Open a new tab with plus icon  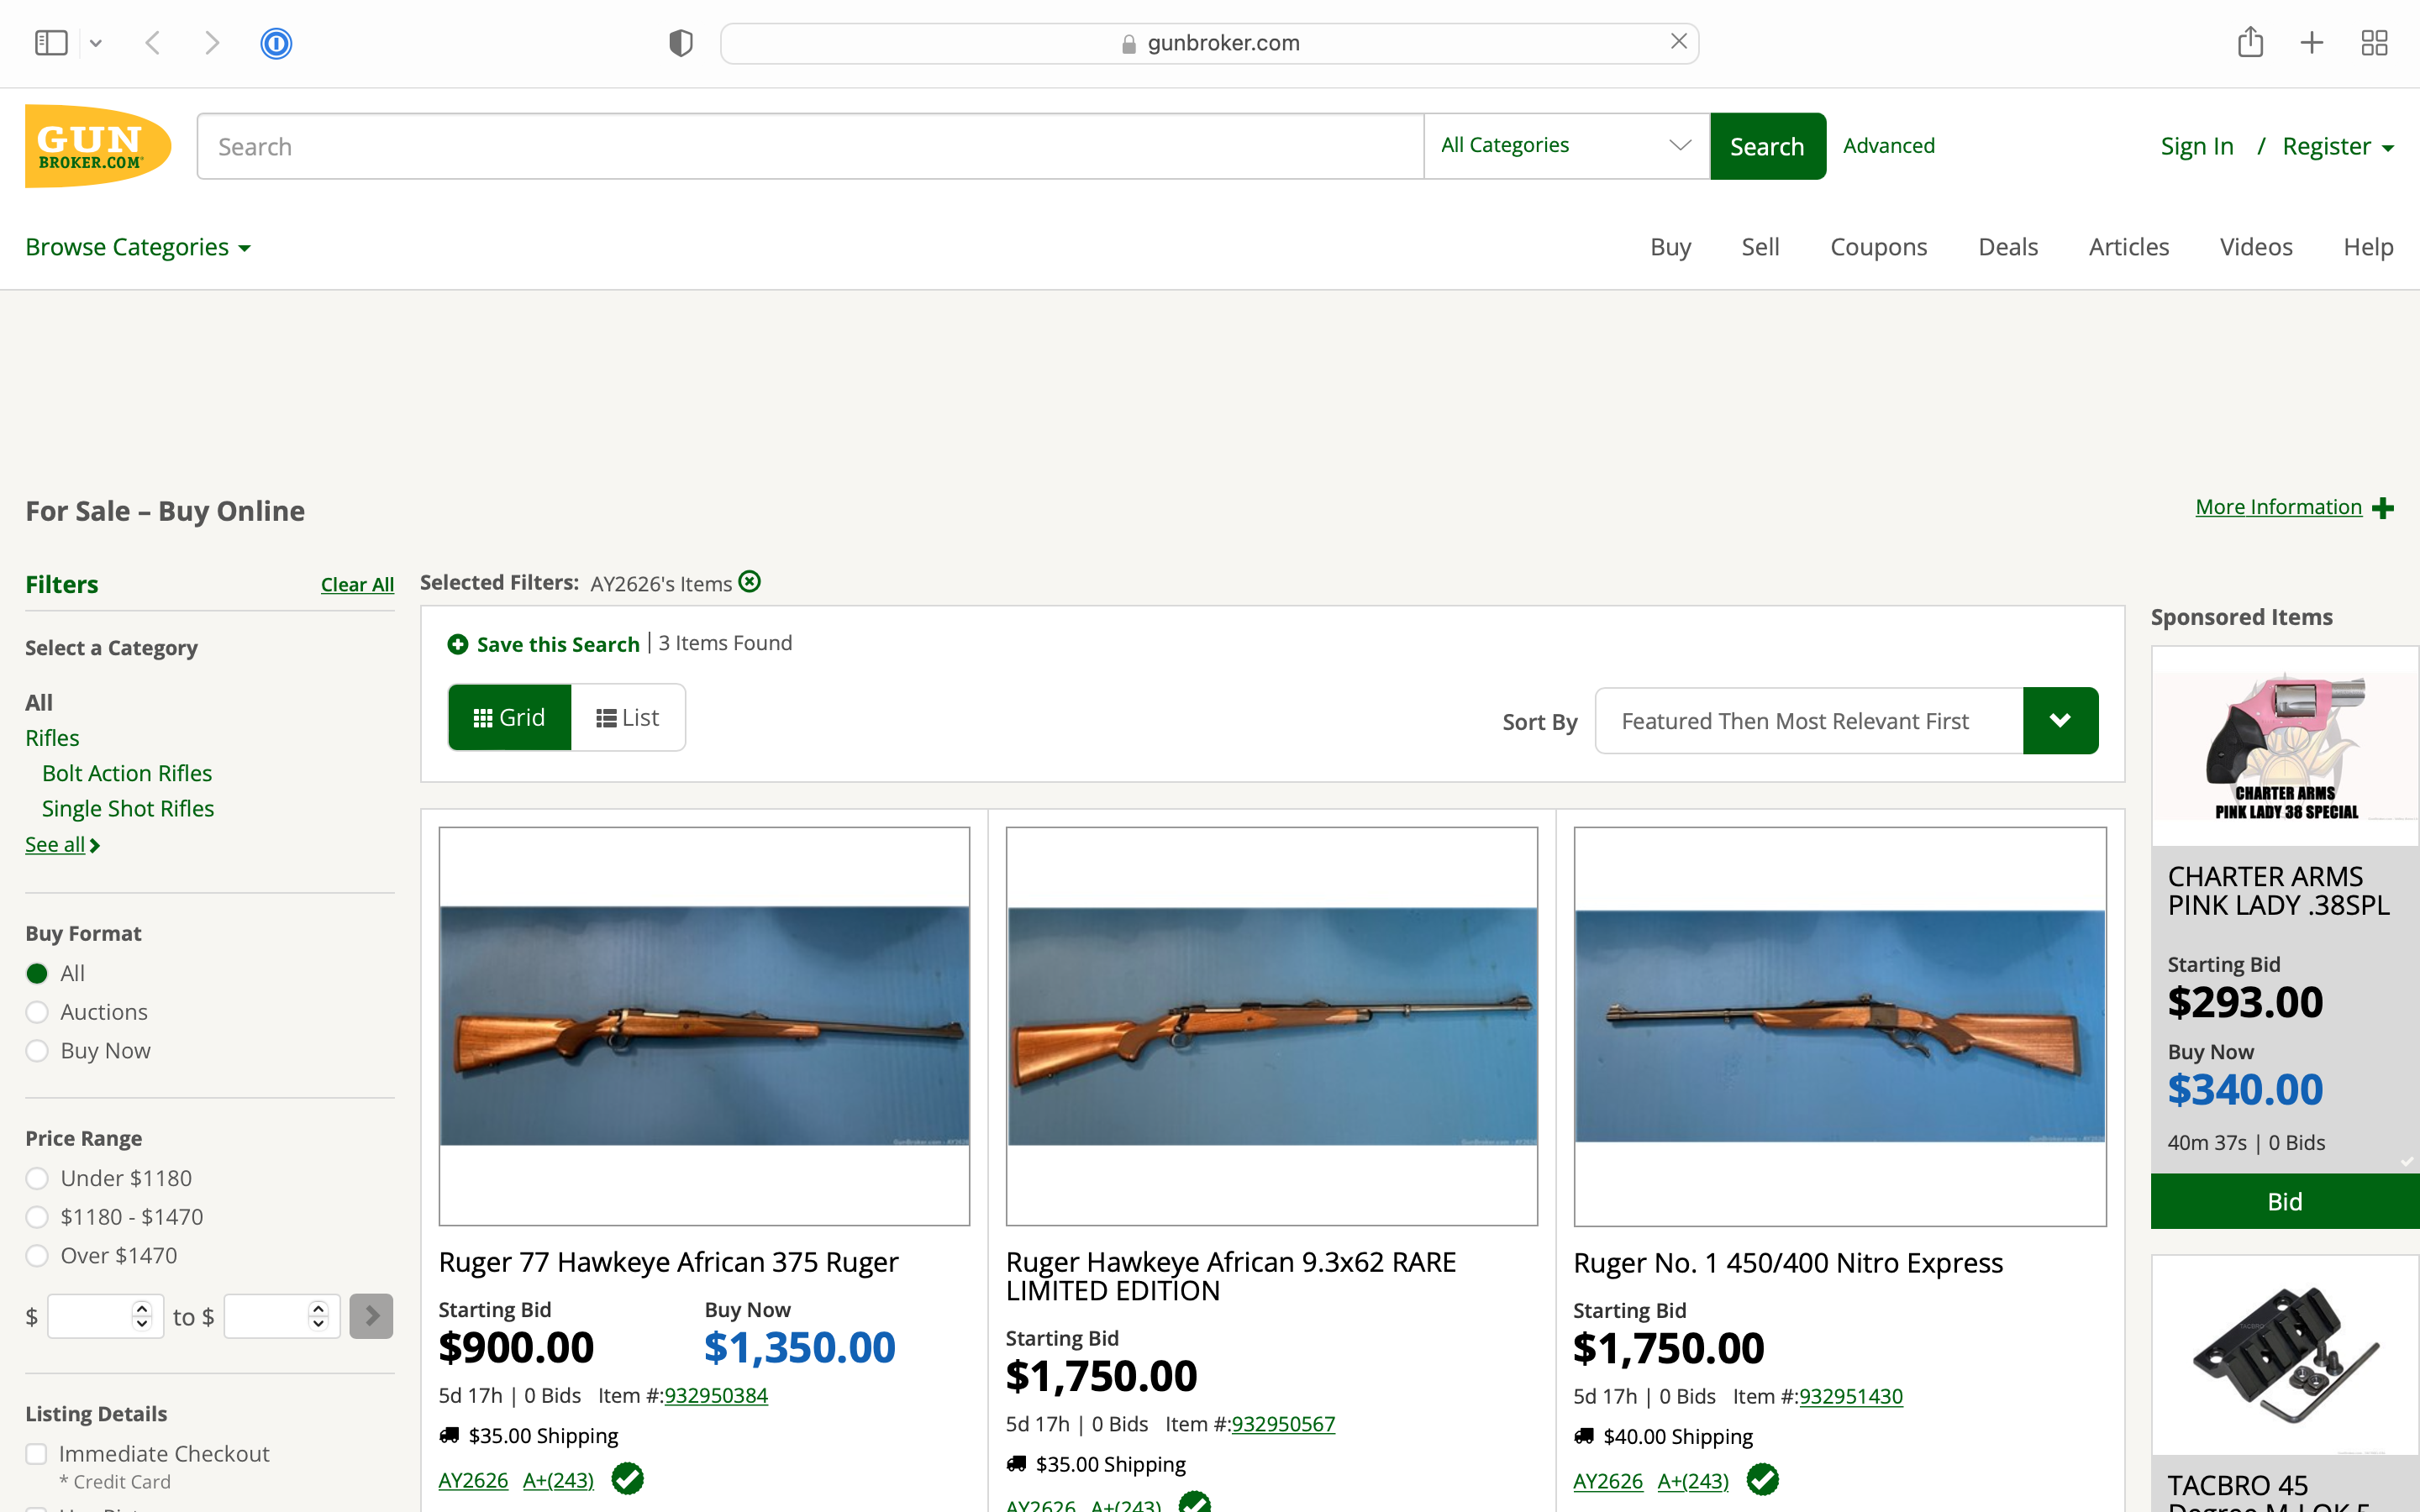(2312, 43)
